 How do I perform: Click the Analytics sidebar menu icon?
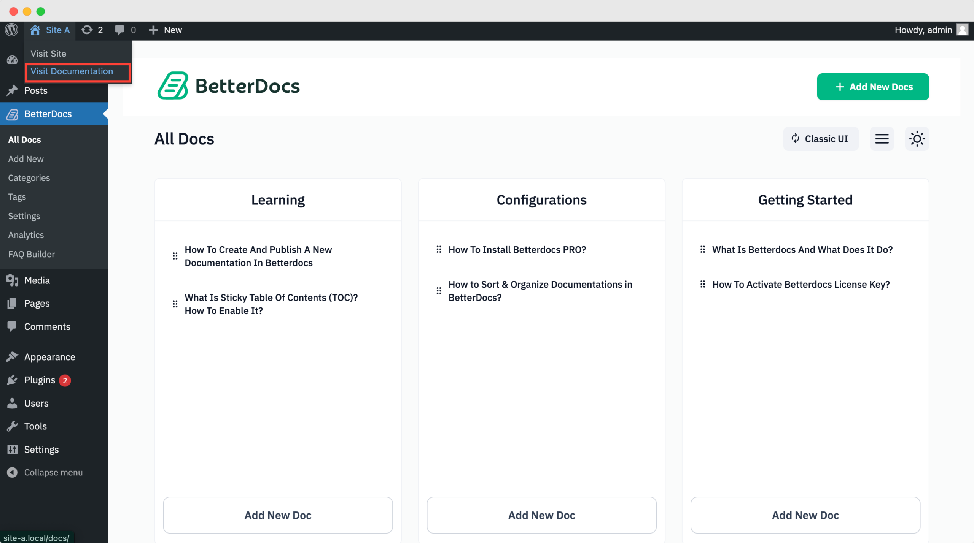25,234
